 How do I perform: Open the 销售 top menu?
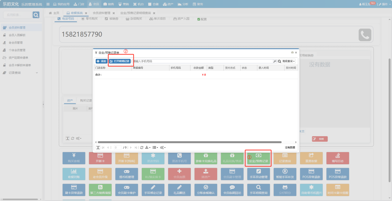(109, 4)
